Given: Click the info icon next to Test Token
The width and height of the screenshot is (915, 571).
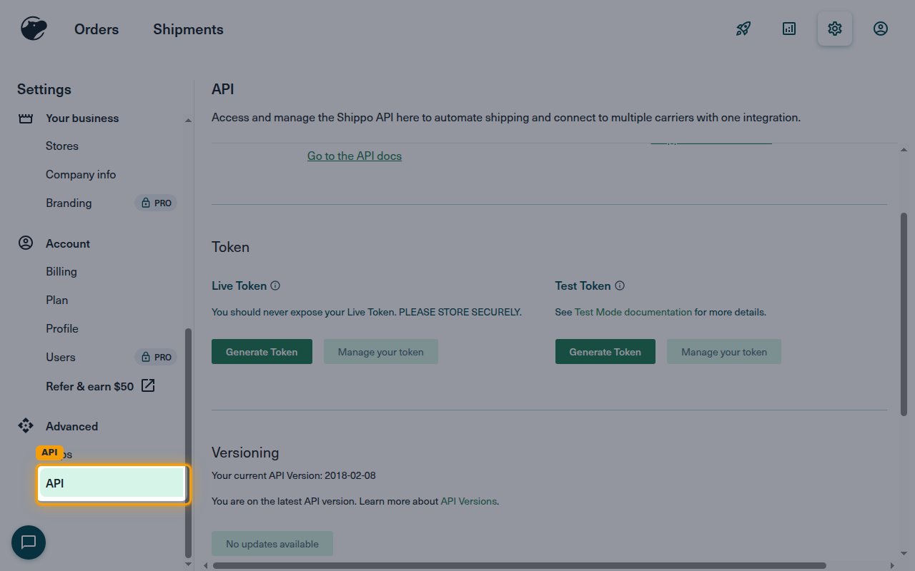Looking at the screenshot, I should point(620,285).
